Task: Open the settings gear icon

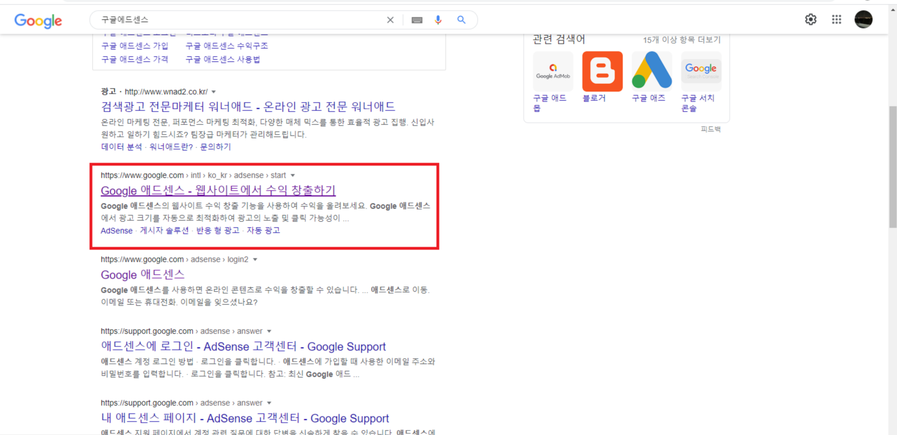Action: point(811,20)
